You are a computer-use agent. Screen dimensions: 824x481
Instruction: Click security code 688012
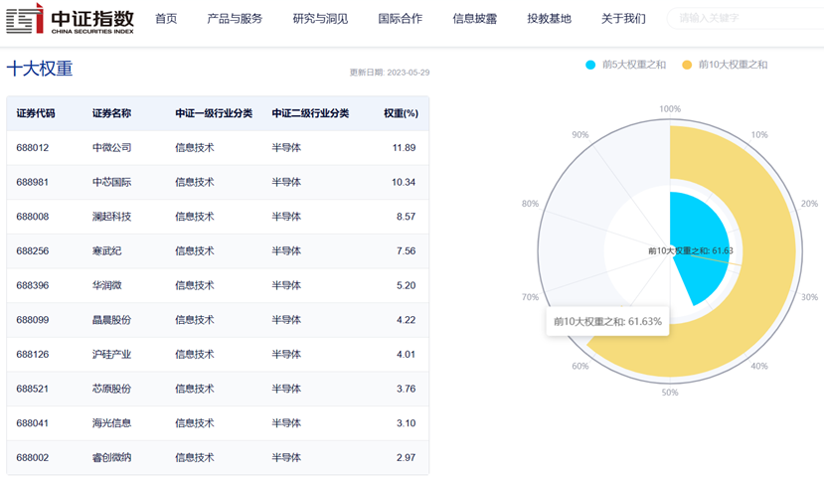[x=33, y=148]
